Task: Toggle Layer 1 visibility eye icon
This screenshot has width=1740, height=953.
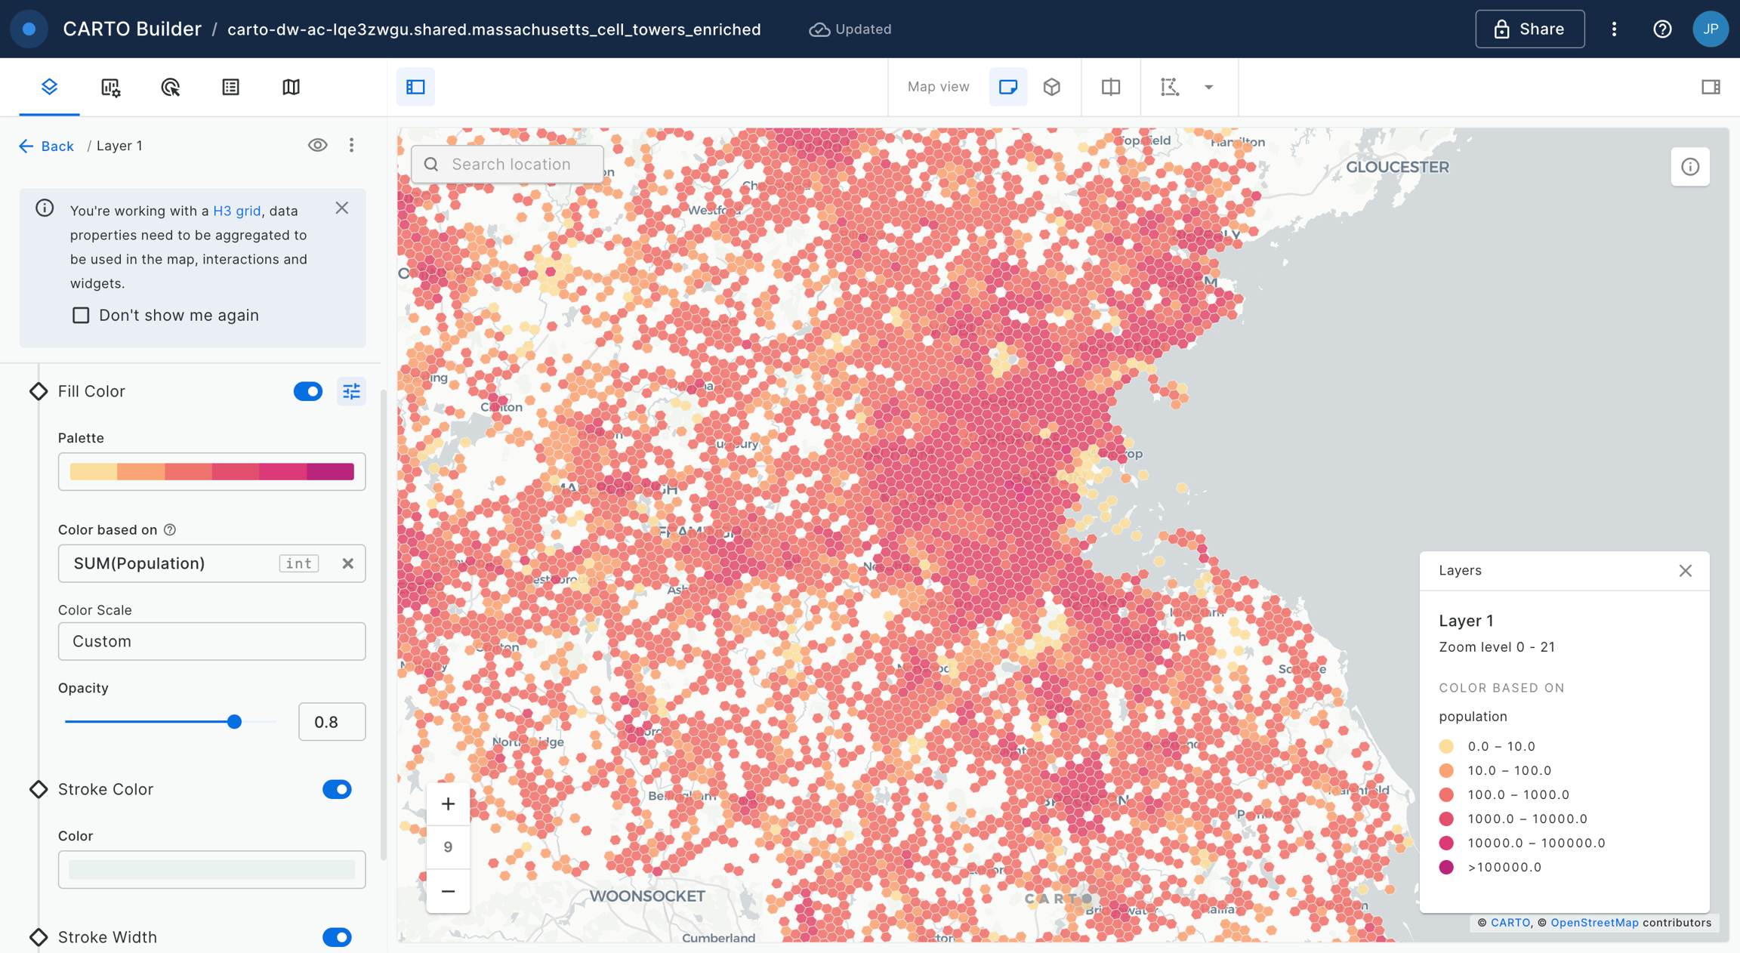Action: click(x=317, y=145)
